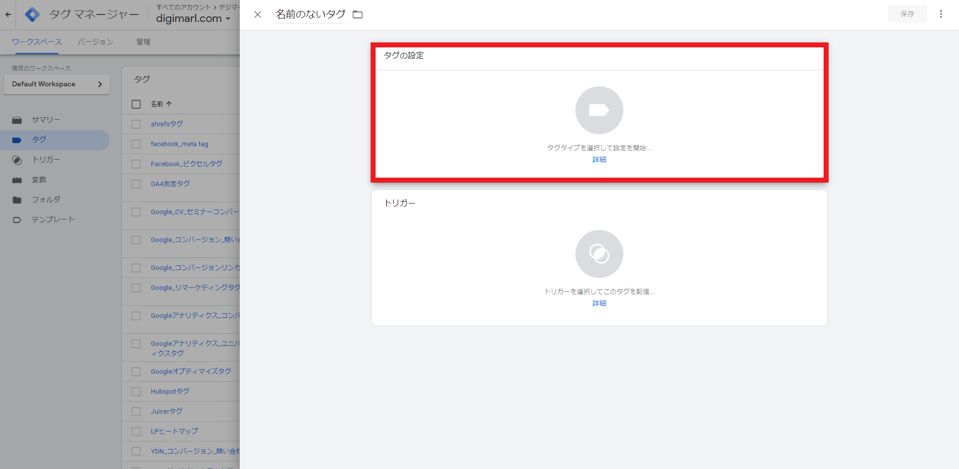The width and height of the screenshot is (959, 469).
Task: Check the Hubspotタグ checkbox
Action: point(136,392)
